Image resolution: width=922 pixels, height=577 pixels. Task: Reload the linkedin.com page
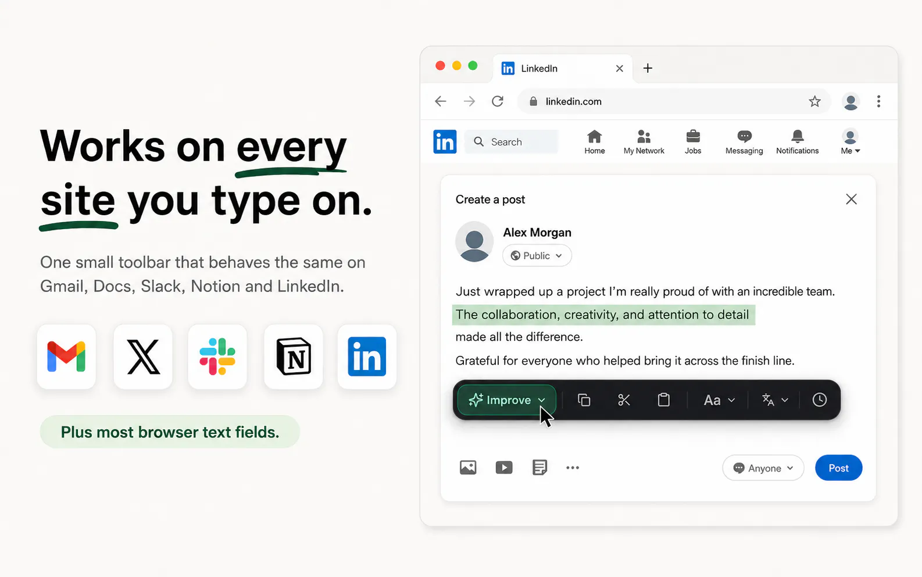(x=498, y=101)
